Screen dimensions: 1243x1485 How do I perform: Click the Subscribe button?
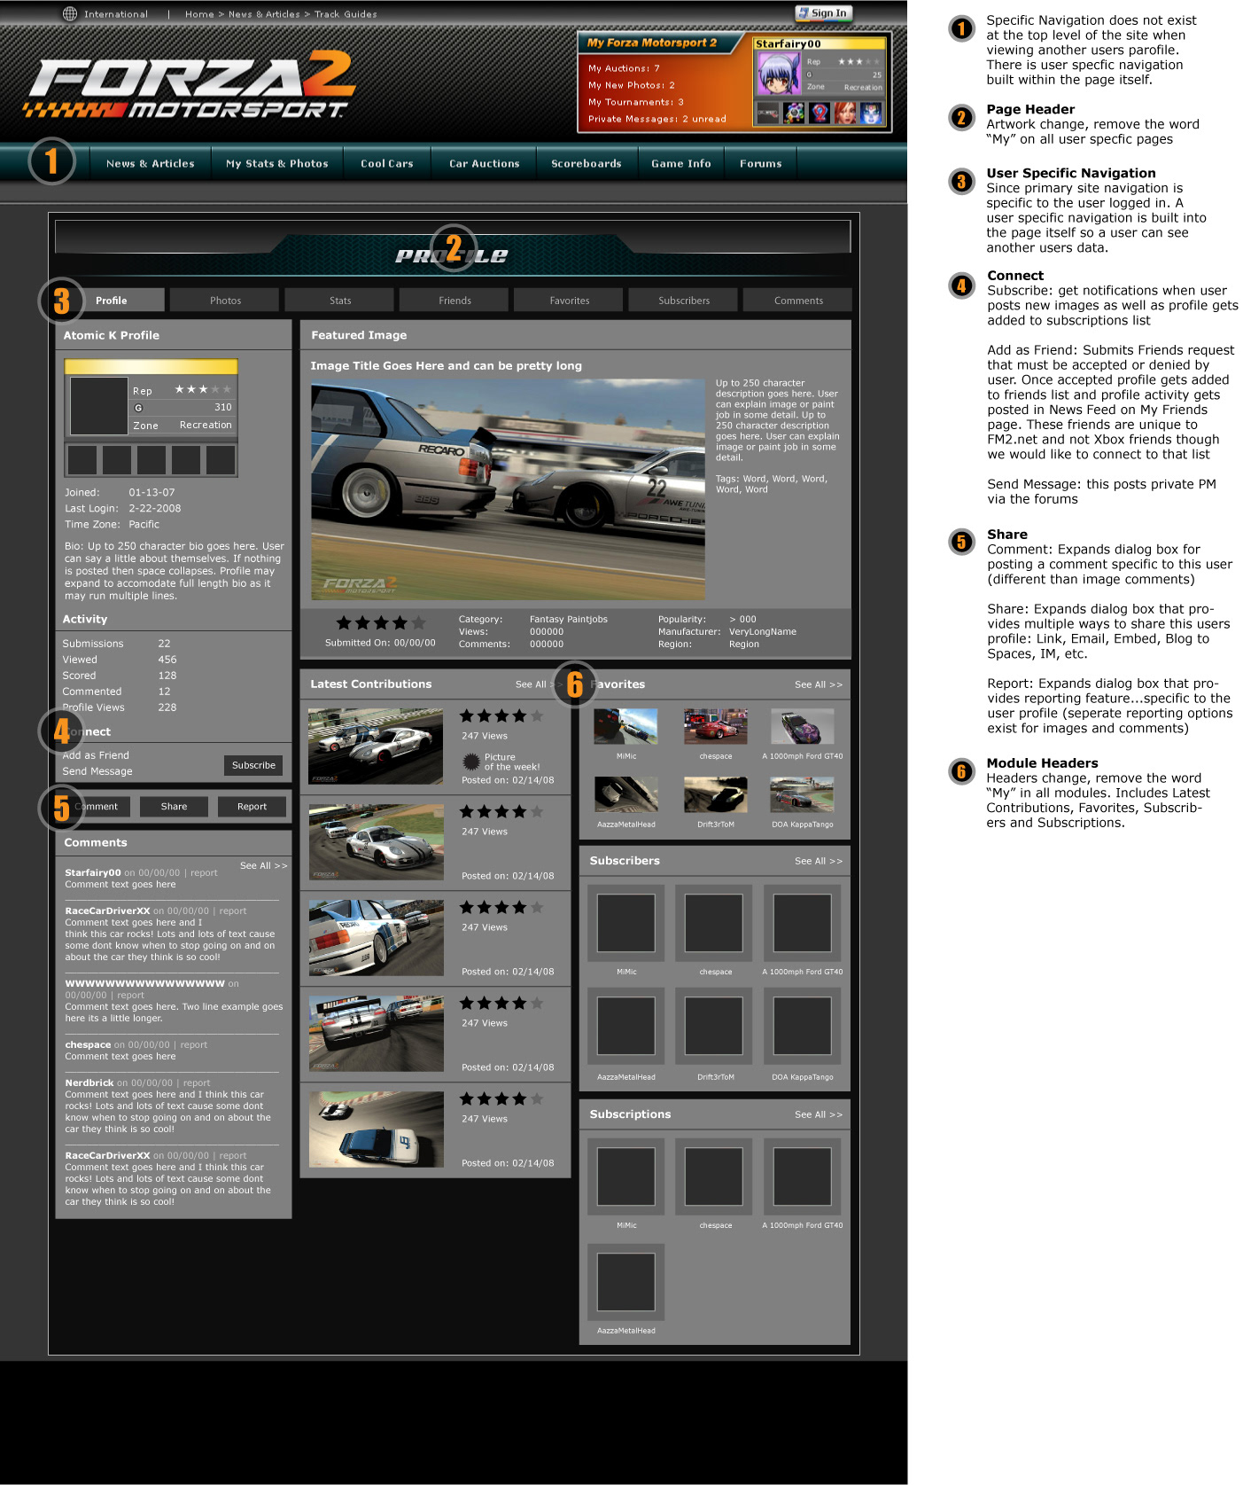(x=253, y=765)
